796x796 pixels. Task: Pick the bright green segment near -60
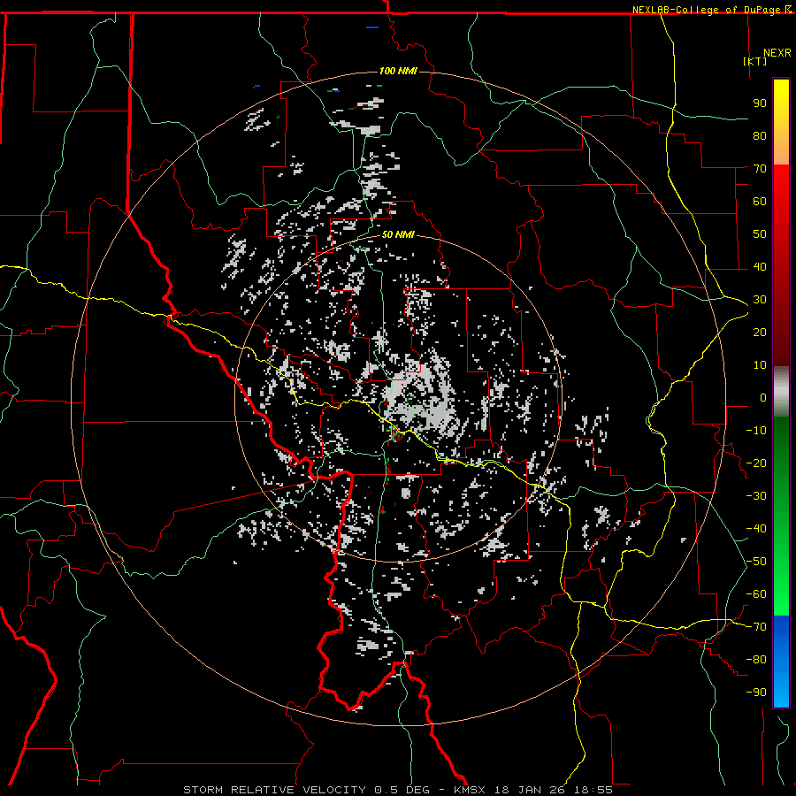pyautogui.click(x=781, y=594)
